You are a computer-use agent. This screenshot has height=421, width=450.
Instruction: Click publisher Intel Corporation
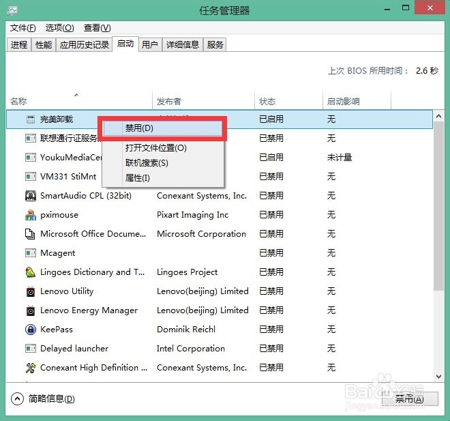pos(191,349)
